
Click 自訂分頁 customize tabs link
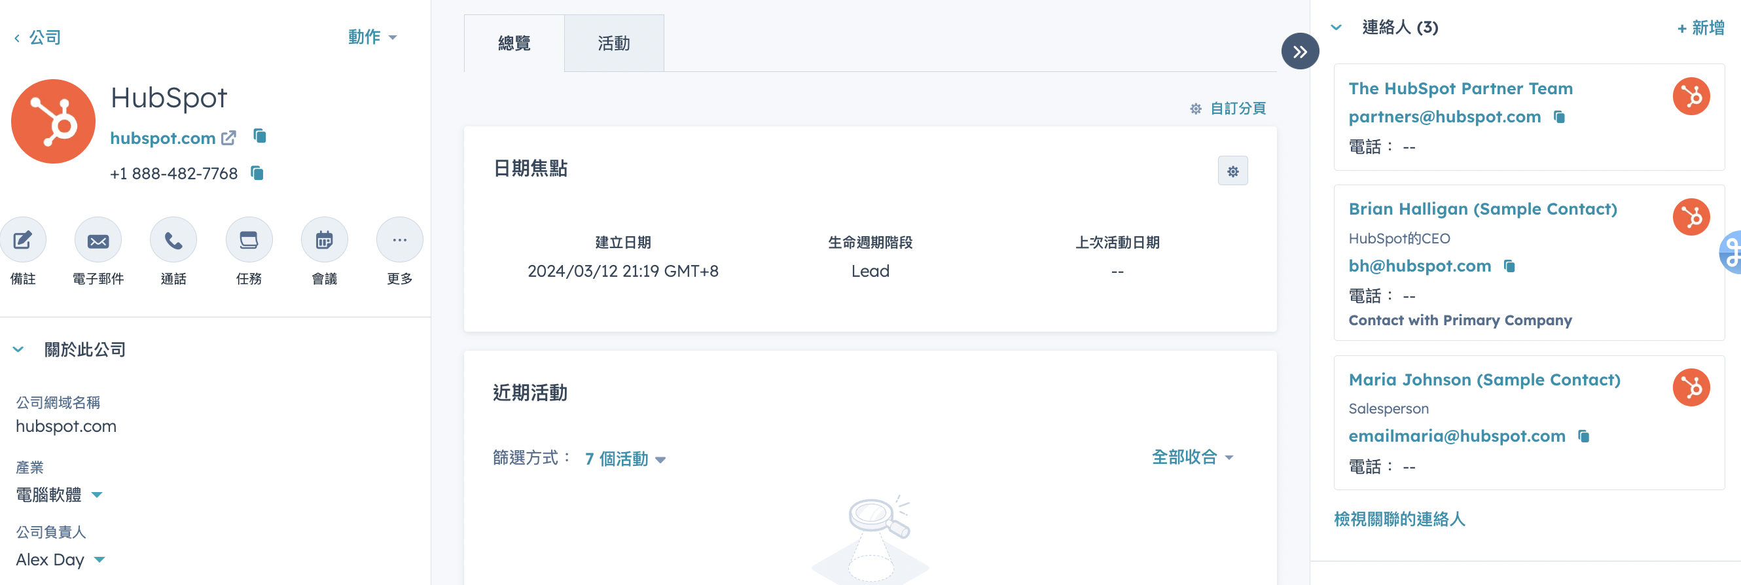tap(1238, 109)
